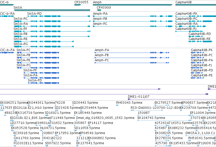Select protein Sin3A-PD

(x=44, y=83)
